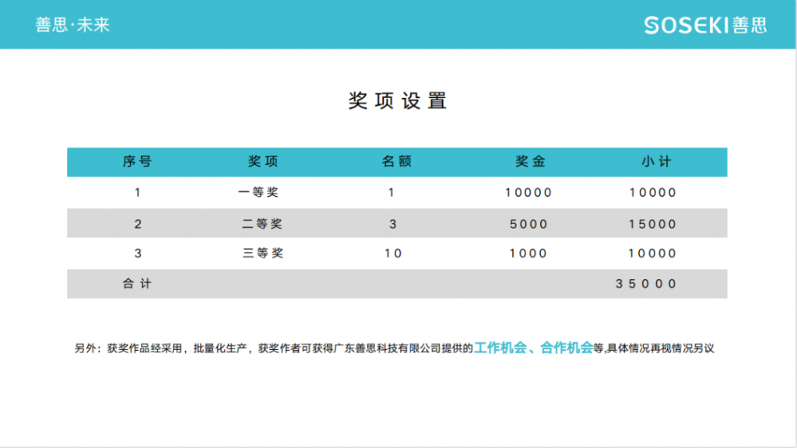Screen dimensions: 797x448
Task: Click the 小计 column header
Action: point(655,162)
